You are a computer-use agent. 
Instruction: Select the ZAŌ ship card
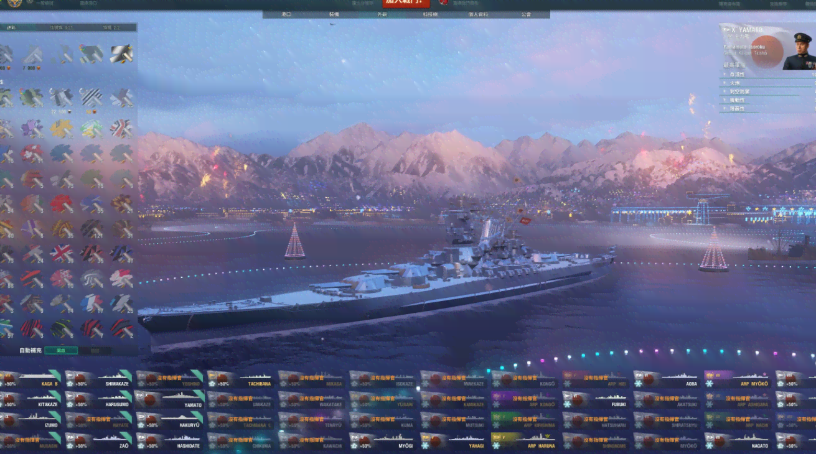[x=98, y=442]
